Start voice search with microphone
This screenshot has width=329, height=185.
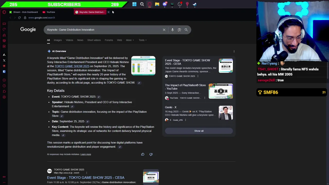tap(172, 30)
